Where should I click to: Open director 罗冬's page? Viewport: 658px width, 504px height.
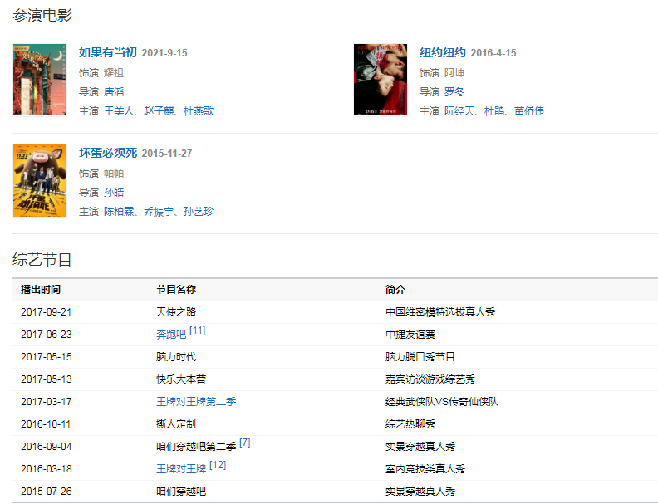point(454,92)
